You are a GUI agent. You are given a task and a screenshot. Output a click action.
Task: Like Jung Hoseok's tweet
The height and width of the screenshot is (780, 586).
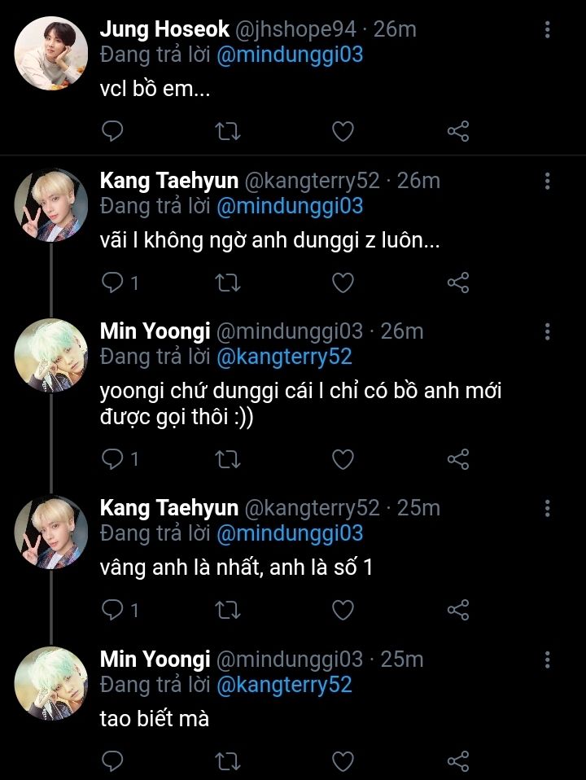click(x=343, y=130)
